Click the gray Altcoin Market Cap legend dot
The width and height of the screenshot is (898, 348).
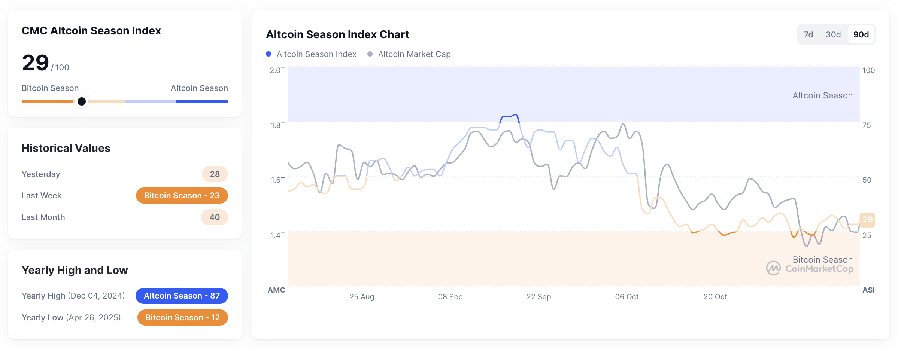pyautogui.click(x=369, y=54)
